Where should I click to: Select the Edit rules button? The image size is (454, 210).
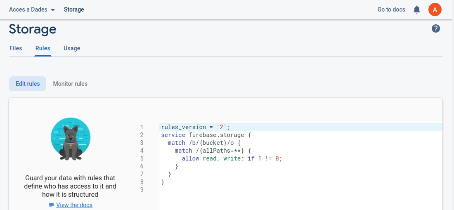coord(28,84)
